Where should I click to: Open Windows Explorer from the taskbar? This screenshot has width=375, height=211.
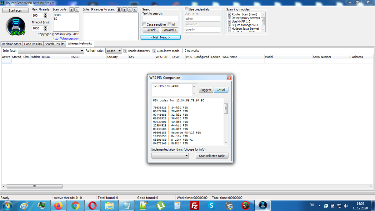click(x=109, y=205)
